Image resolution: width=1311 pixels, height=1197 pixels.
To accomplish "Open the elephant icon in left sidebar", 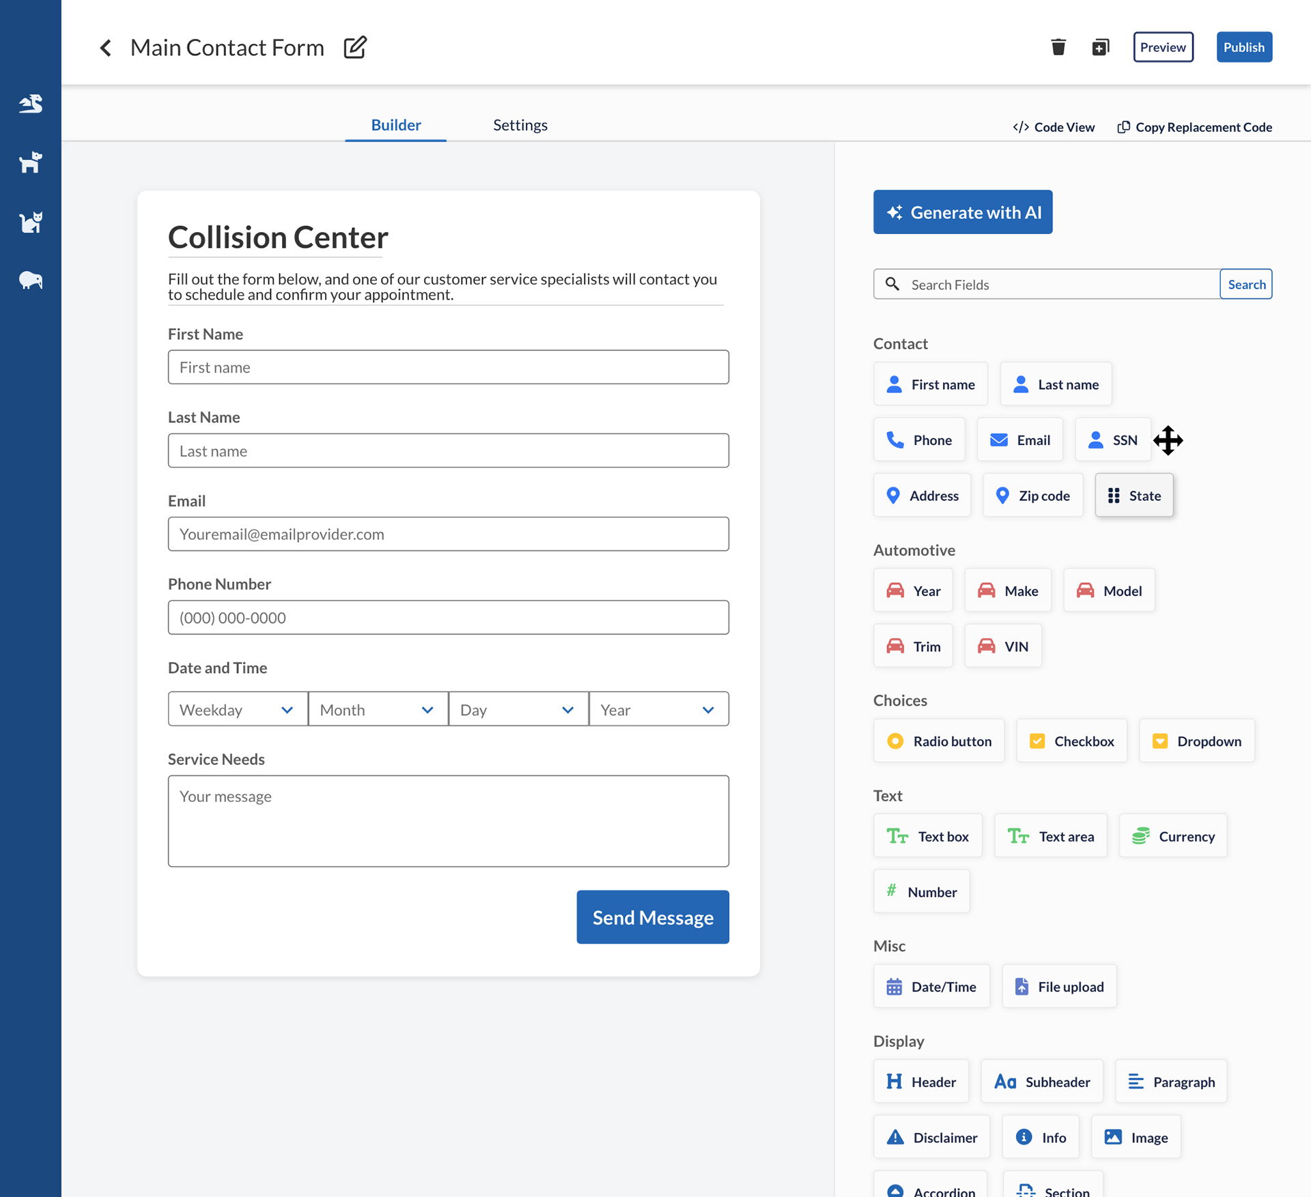I will (31, 280).
